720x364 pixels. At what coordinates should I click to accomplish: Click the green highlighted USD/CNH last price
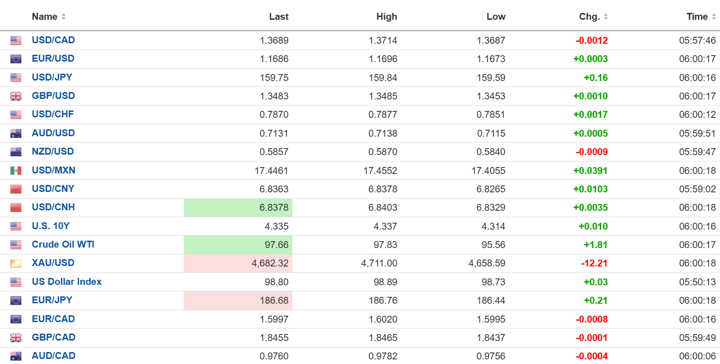274,208
